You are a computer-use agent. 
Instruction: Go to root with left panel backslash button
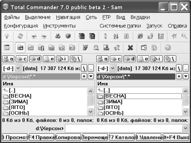84,68
